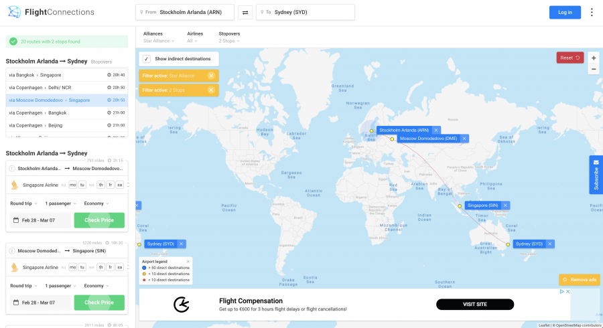This screenshot has height=328, width=603.
Task: Close the Airport legend box
Action: pos(188,262)
